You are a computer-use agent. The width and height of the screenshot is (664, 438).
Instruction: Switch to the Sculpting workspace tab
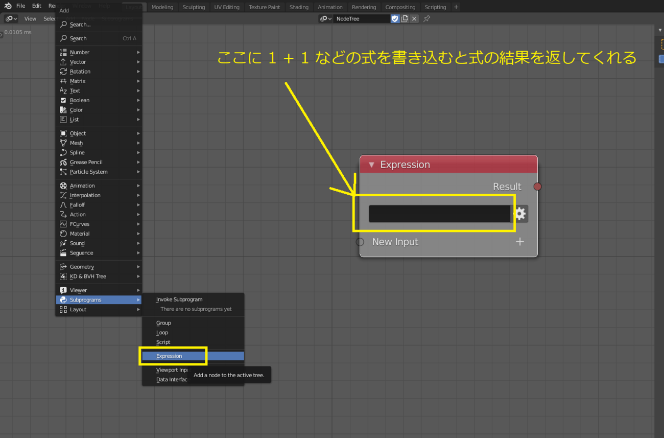[194, 7]
